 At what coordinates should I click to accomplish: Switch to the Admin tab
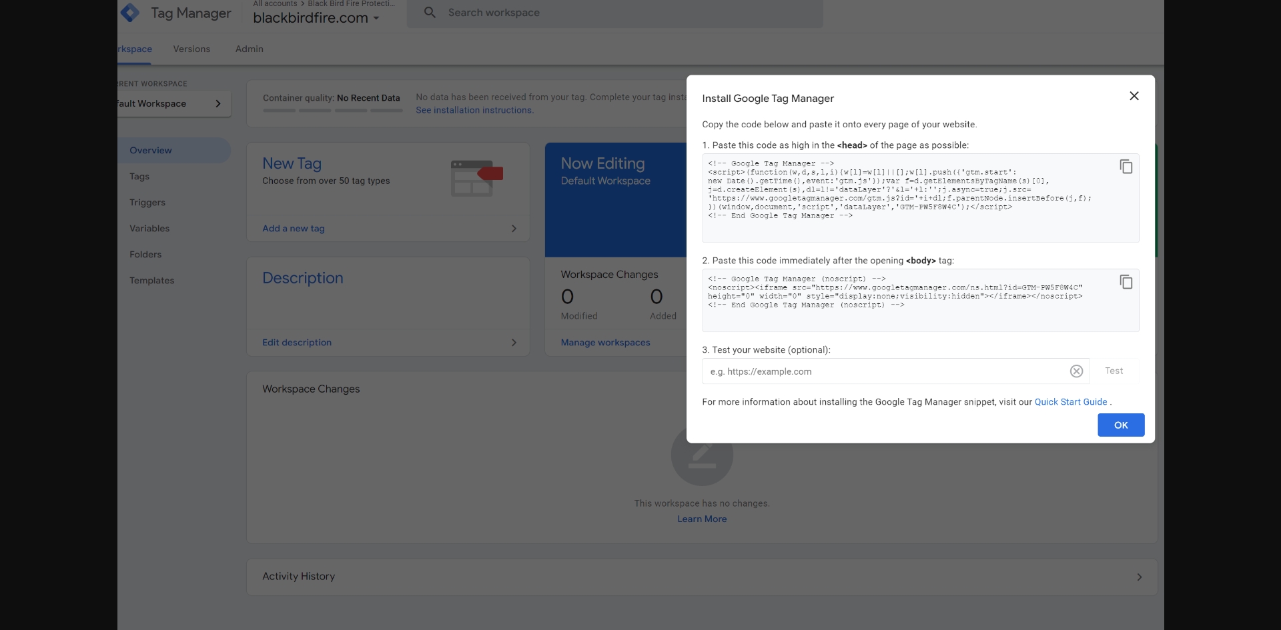coord(250,49)
